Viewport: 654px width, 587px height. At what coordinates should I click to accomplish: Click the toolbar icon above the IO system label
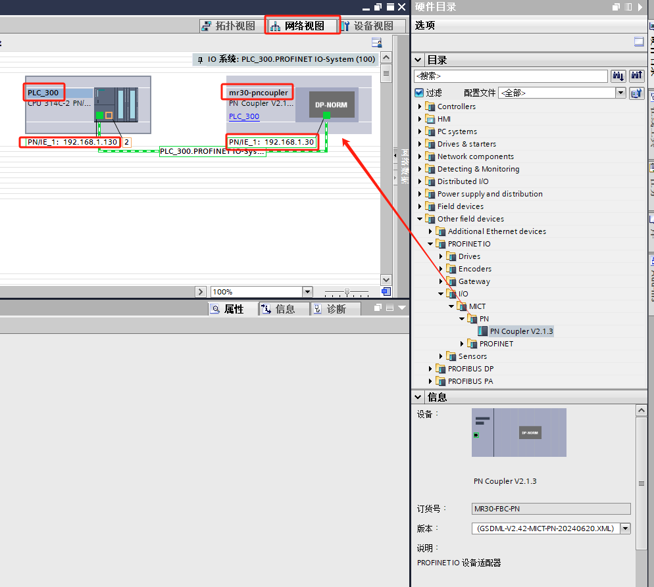click(x=376, y=43)
